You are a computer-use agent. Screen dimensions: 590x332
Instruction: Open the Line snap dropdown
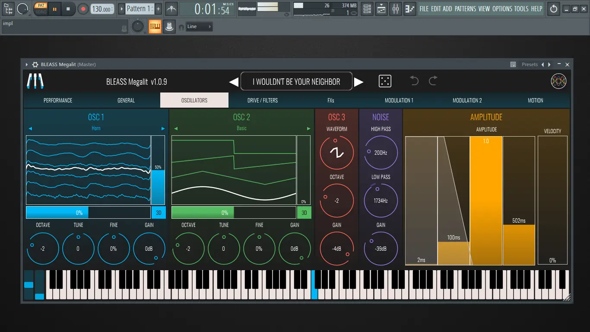tap(199, 27)
